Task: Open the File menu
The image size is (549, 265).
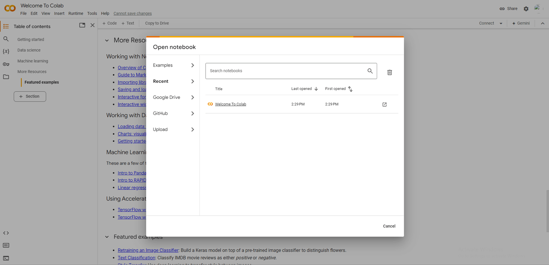Action: (x=23, y=13)
